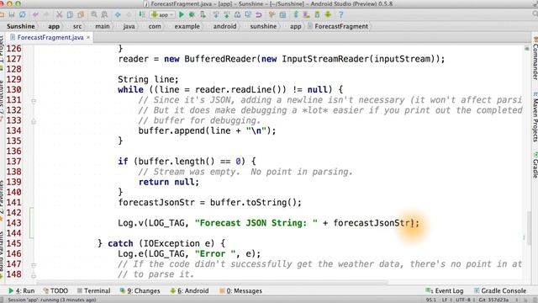
Task: Click the Redo arrow icon
Action: click(x=46, y=15)
